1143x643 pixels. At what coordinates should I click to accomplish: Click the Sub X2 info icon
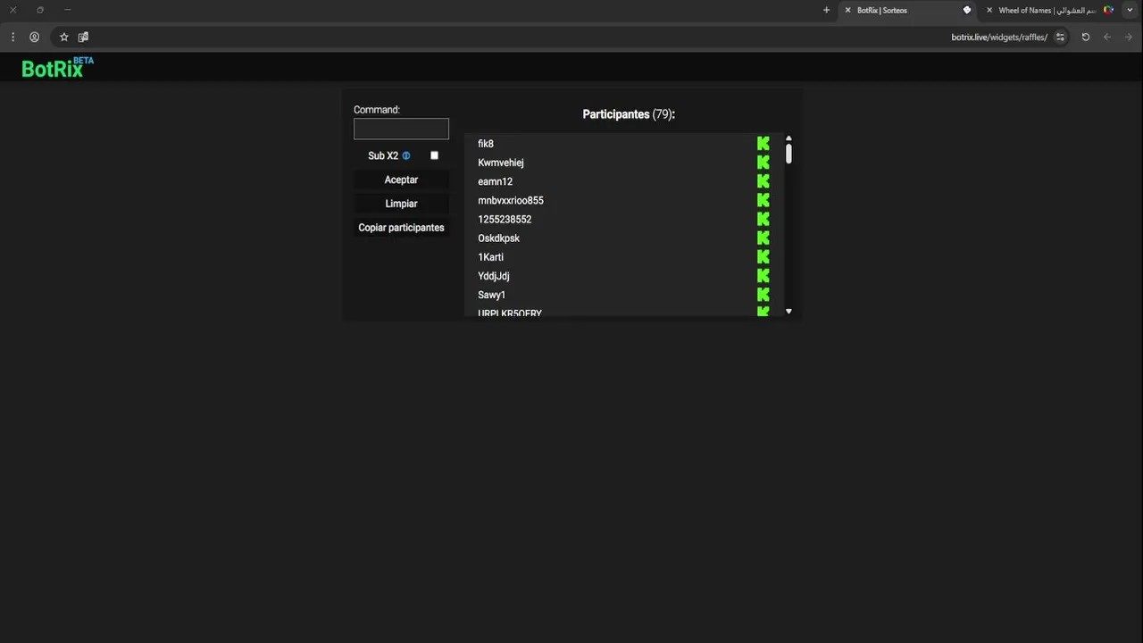(x=406, y=155)
